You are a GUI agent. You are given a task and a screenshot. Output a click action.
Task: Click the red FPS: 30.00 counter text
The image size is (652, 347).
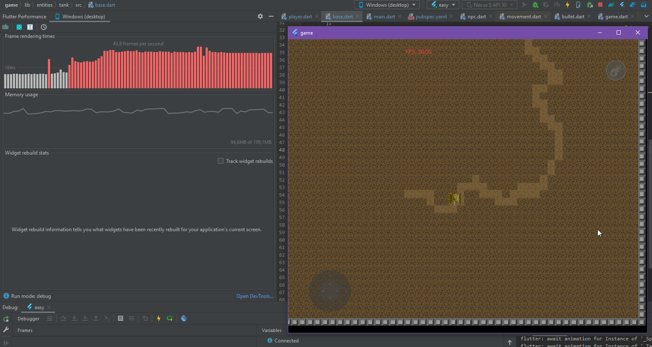(x=418, y=52)
